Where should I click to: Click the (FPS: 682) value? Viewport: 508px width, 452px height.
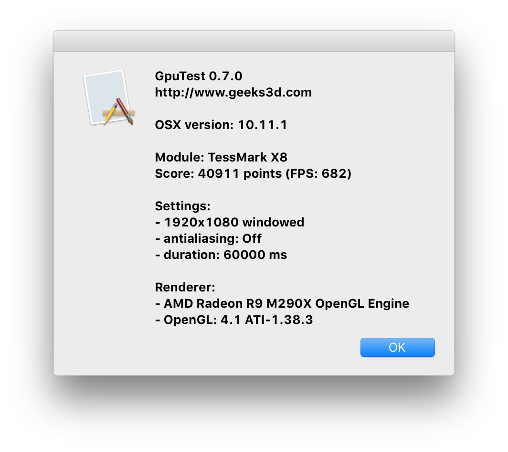point(318,173)
